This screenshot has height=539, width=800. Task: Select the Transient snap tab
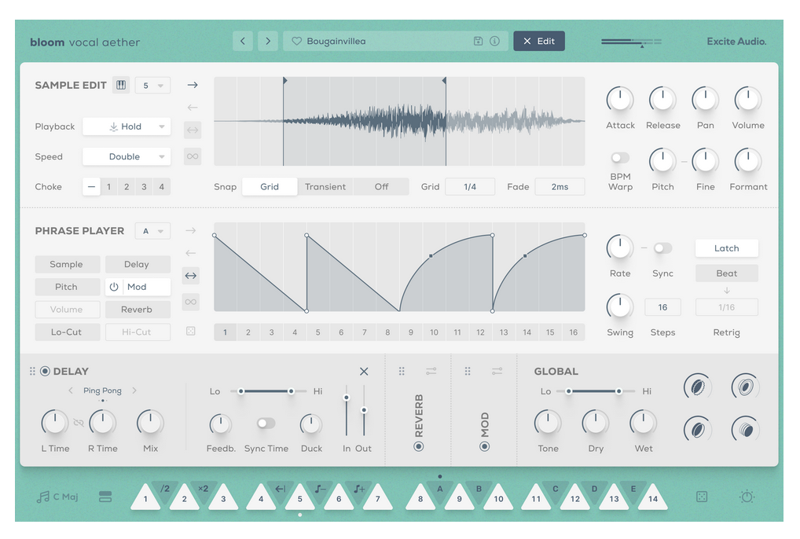[x=325, y=187]
